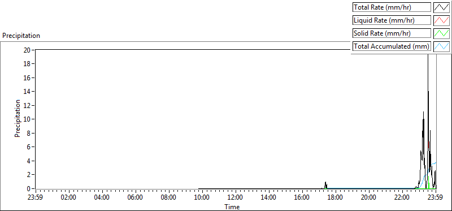Click the 12 value on the Y axis
The height and width of the screenshot is (211, 452).
coord(27,105)
